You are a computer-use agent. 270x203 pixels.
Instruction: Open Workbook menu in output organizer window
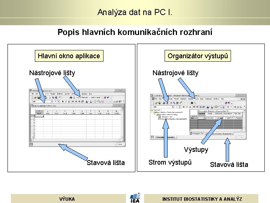(208, 99)
